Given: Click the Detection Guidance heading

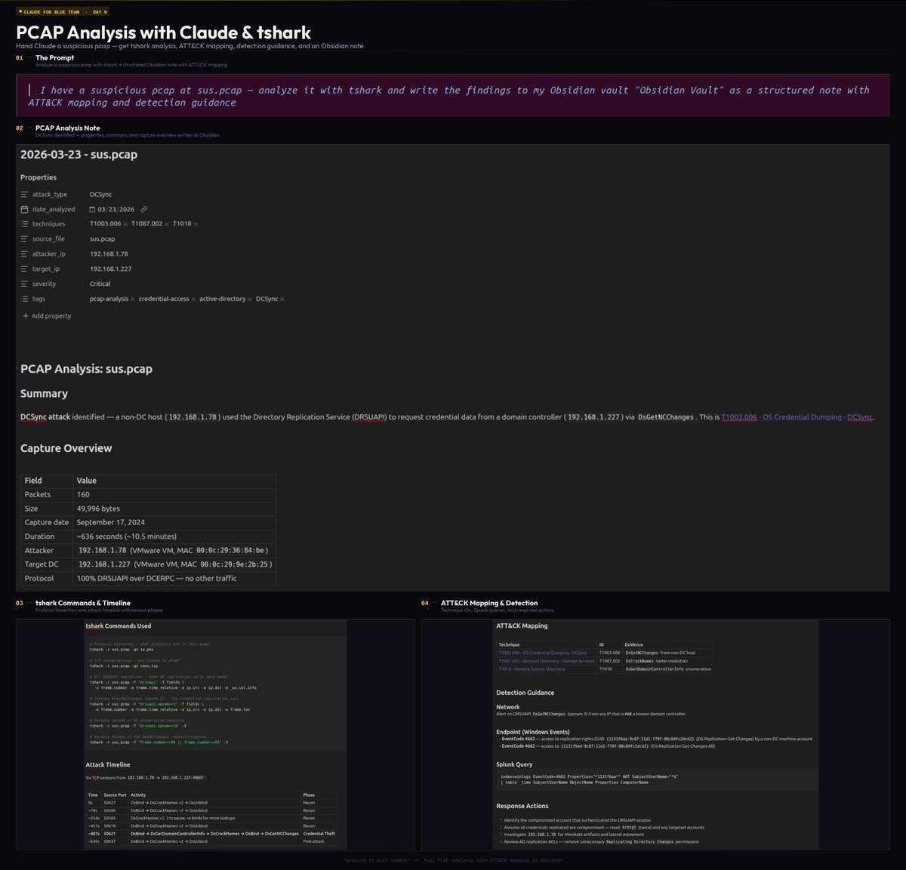Looking at the screenshot, I should click(525, 693).
